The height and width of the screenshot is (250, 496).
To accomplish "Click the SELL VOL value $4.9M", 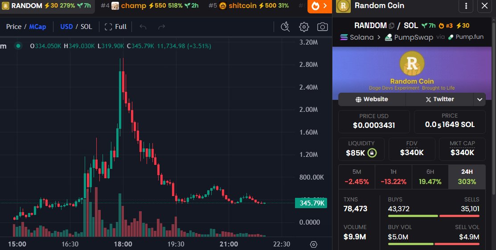I will pyautogui.click(x=469, y=237).
